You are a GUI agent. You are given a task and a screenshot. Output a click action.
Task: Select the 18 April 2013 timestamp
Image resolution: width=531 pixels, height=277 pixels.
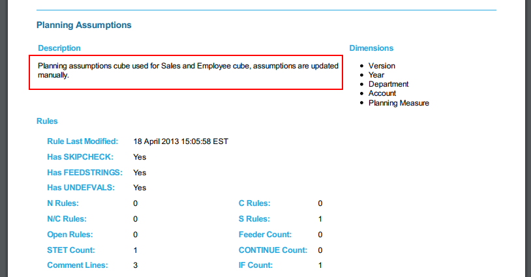(181, 141)
